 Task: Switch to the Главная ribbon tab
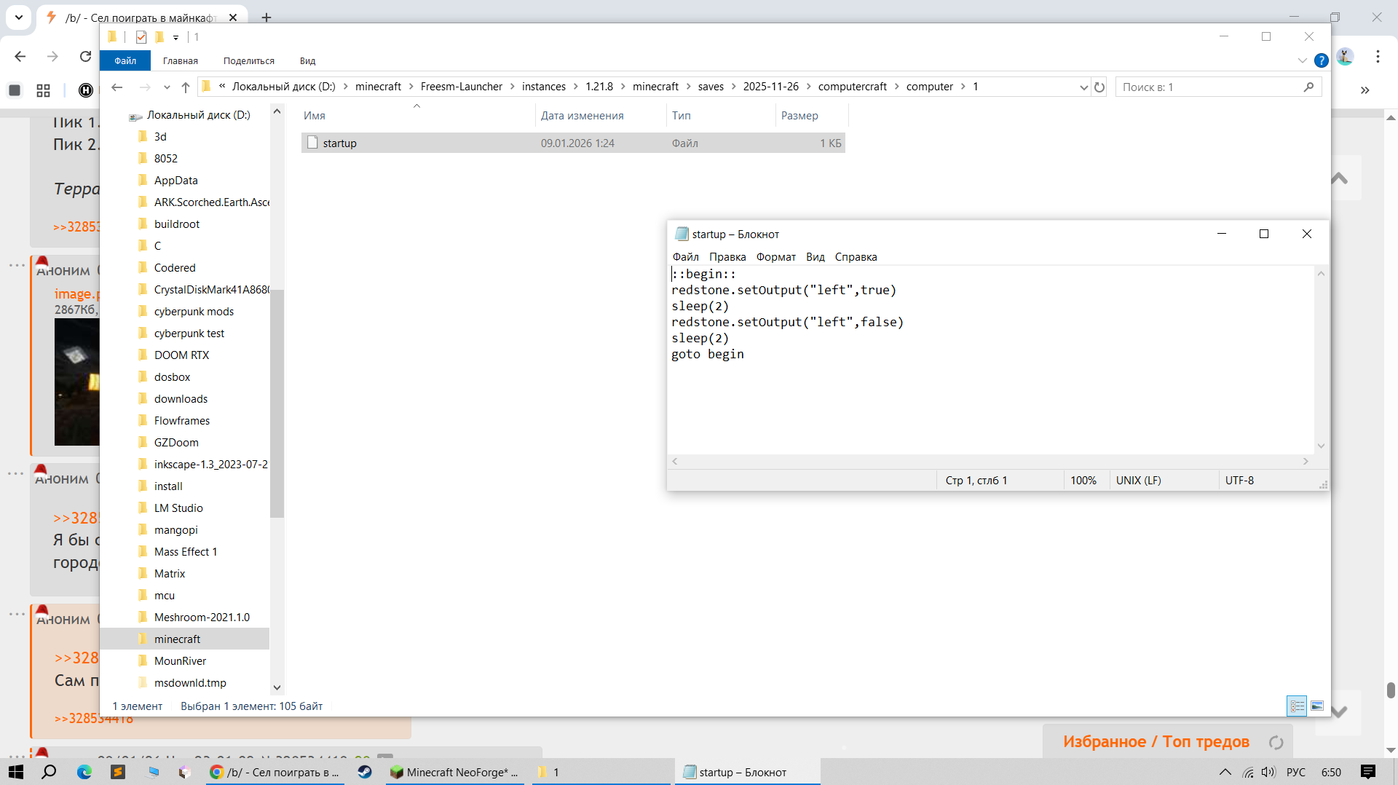181,61
